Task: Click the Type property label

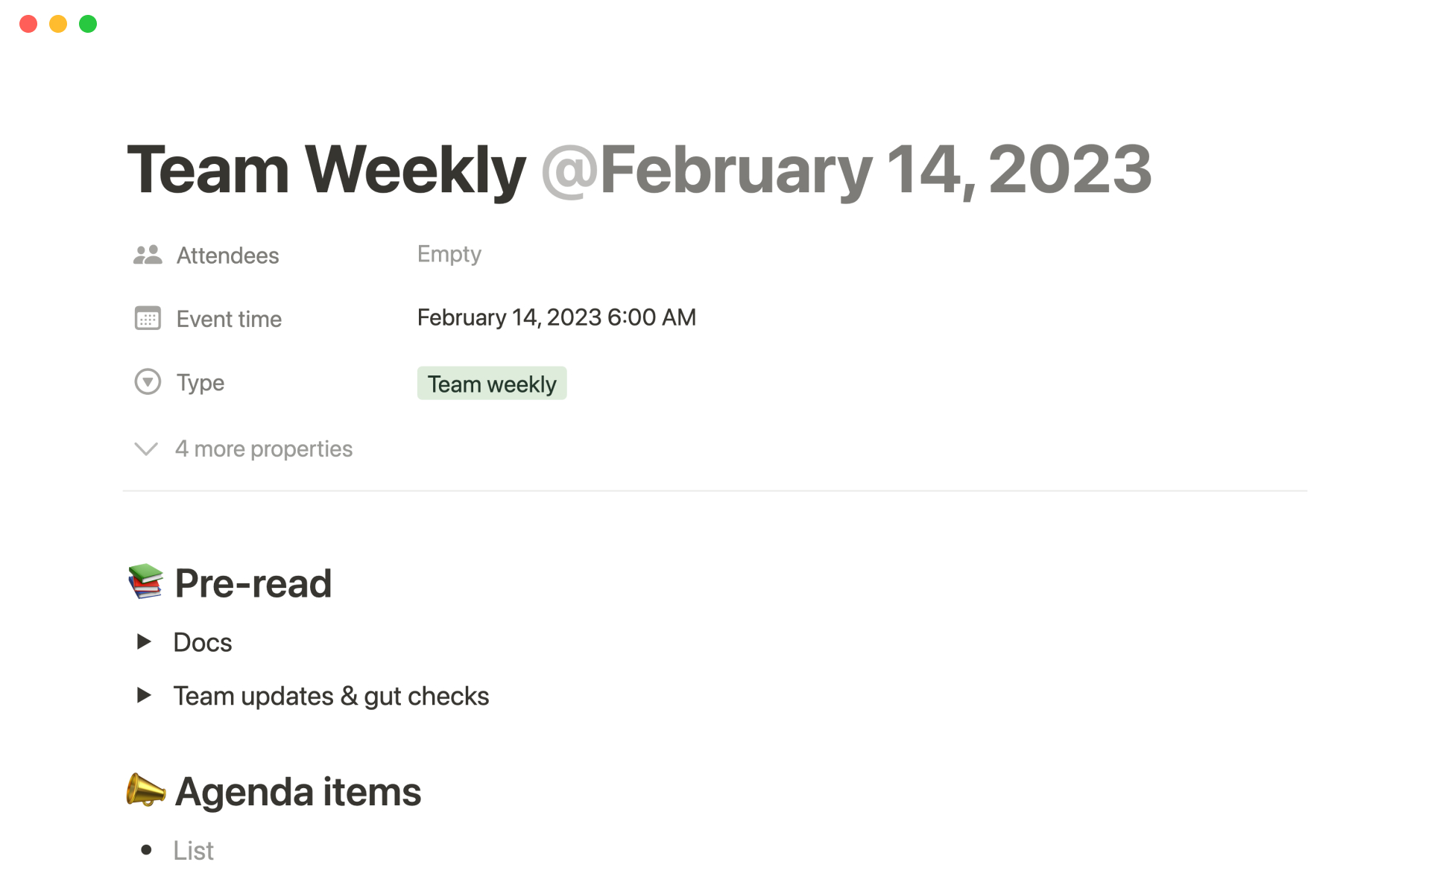Action: (200, 383)
